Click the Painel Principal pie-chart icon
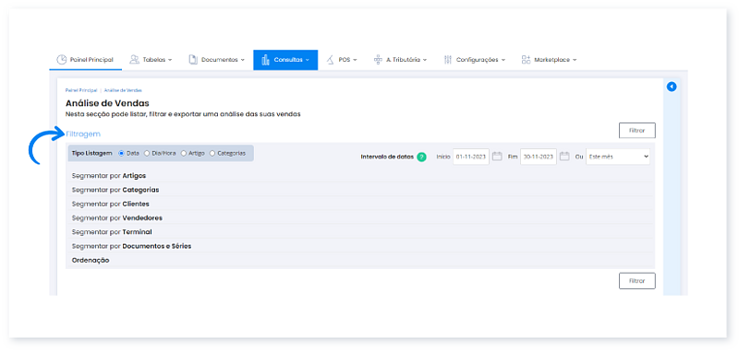Viewport: 739px width, 351px height. pyautogui.click(x=61, y=60)
